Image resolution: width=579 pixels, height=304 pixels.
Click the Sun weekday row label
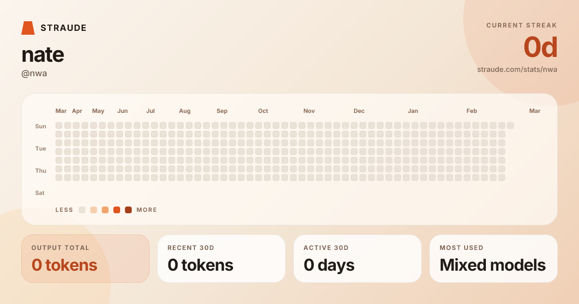pos(41,126)
